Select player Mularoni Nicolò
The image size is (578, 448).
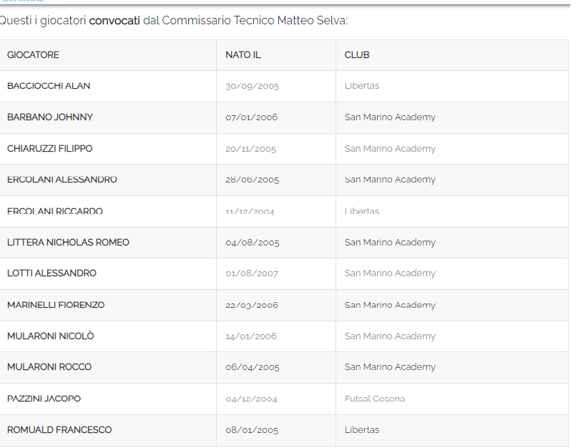(50, 336)
